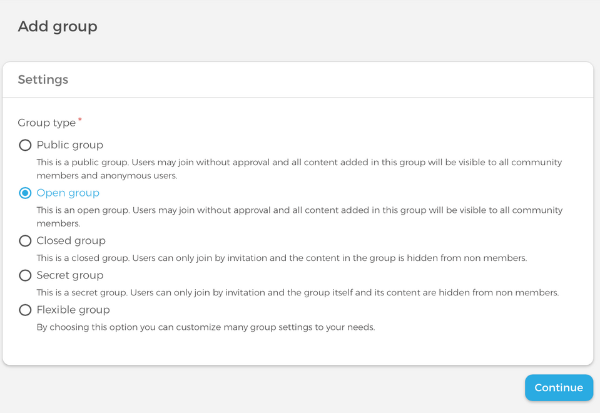This screenshot has height=413, width=600.
Task: Choose the Flexible group radio button
Action: click(25, 310)
